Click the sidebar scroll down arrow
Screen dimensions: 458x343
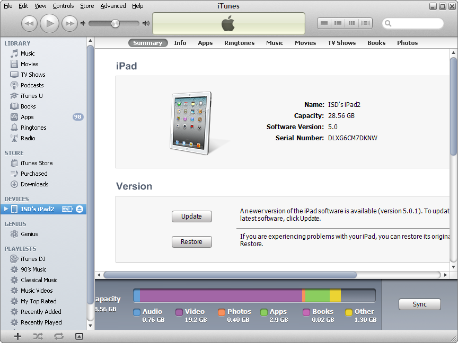tap(90, 326)
